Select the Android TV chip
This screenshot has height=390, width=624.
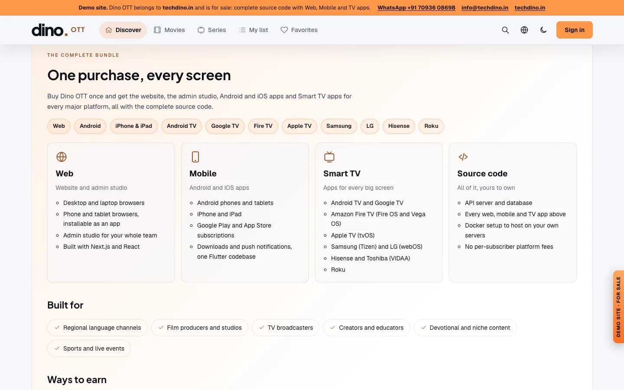pyautogui.click(x=182, y=126)
